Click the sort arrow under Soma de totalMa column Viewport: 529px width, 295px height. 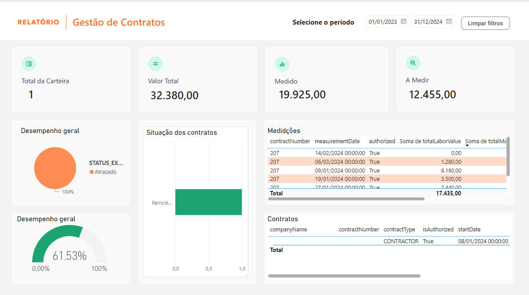click(x=467, y=146)
